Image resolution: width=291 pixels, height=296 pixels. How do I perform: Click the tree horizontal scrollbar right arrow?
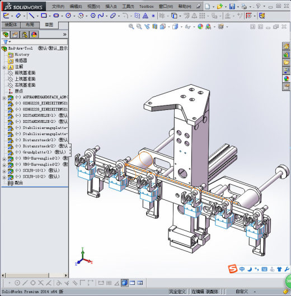pos(66,275)
